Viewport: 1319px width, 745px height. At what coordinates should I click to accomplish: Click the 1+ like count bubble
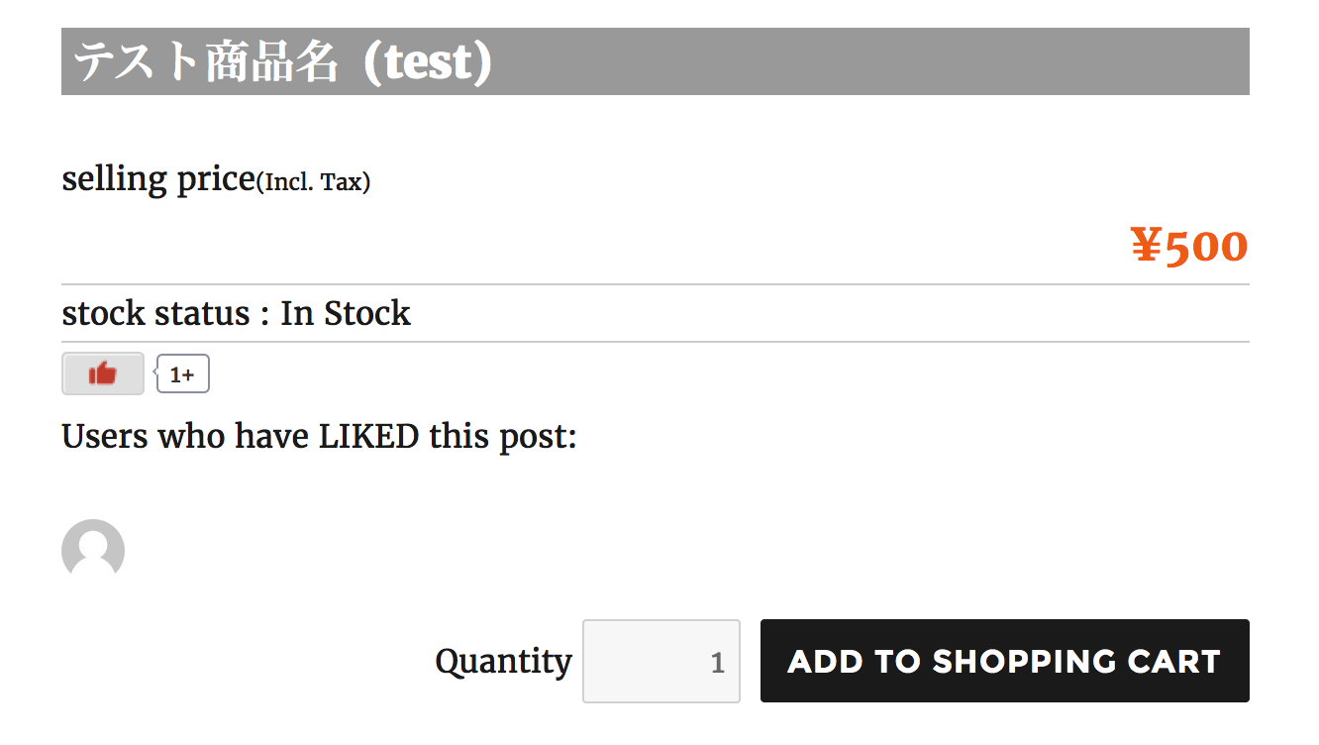tap(183, 374)
